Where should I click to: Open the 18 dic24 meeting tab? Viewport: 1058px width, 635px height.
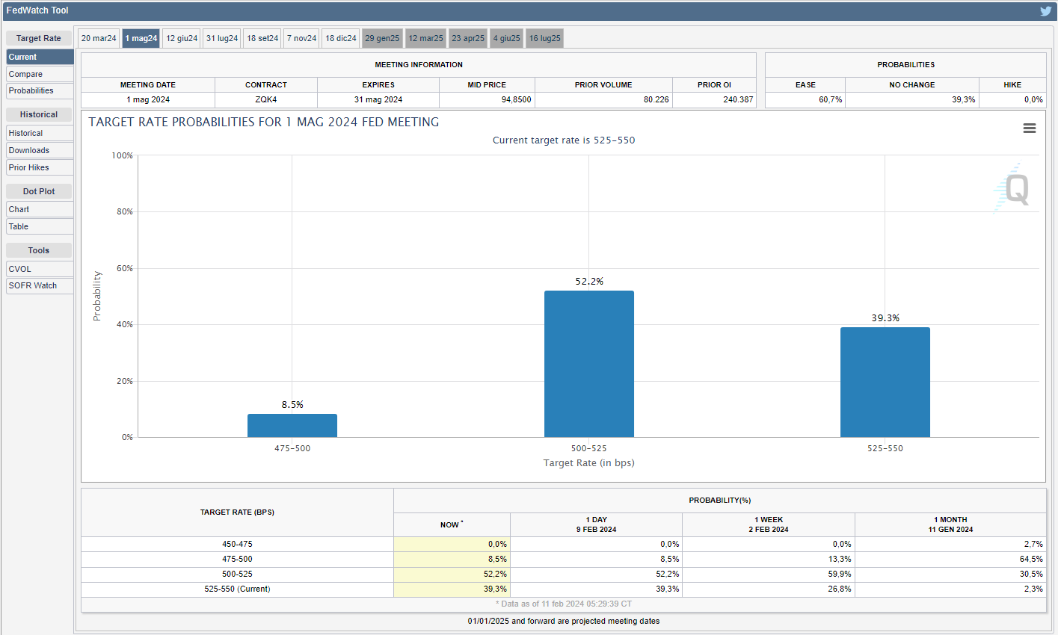pyautogui.click(x=341, y=38)
